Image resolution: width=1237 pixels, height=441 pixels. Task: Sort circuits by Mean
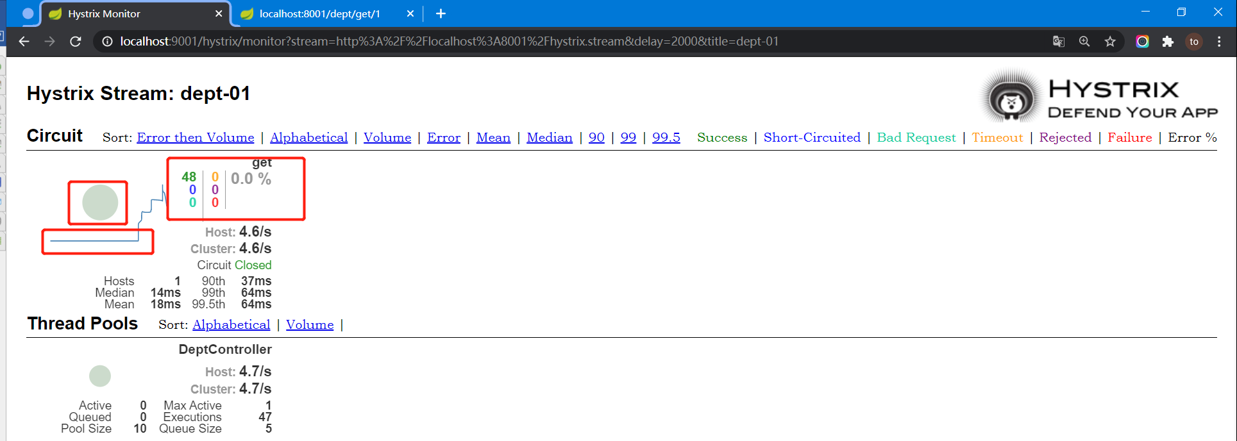pyautogui.click(x=493, y=137)
